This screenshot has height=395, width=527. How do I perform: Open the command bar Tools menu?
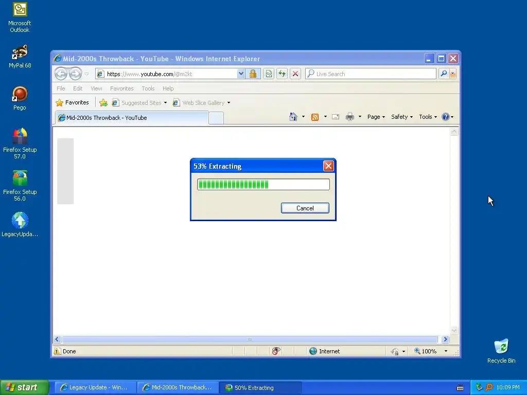click(x=428, y=117)
